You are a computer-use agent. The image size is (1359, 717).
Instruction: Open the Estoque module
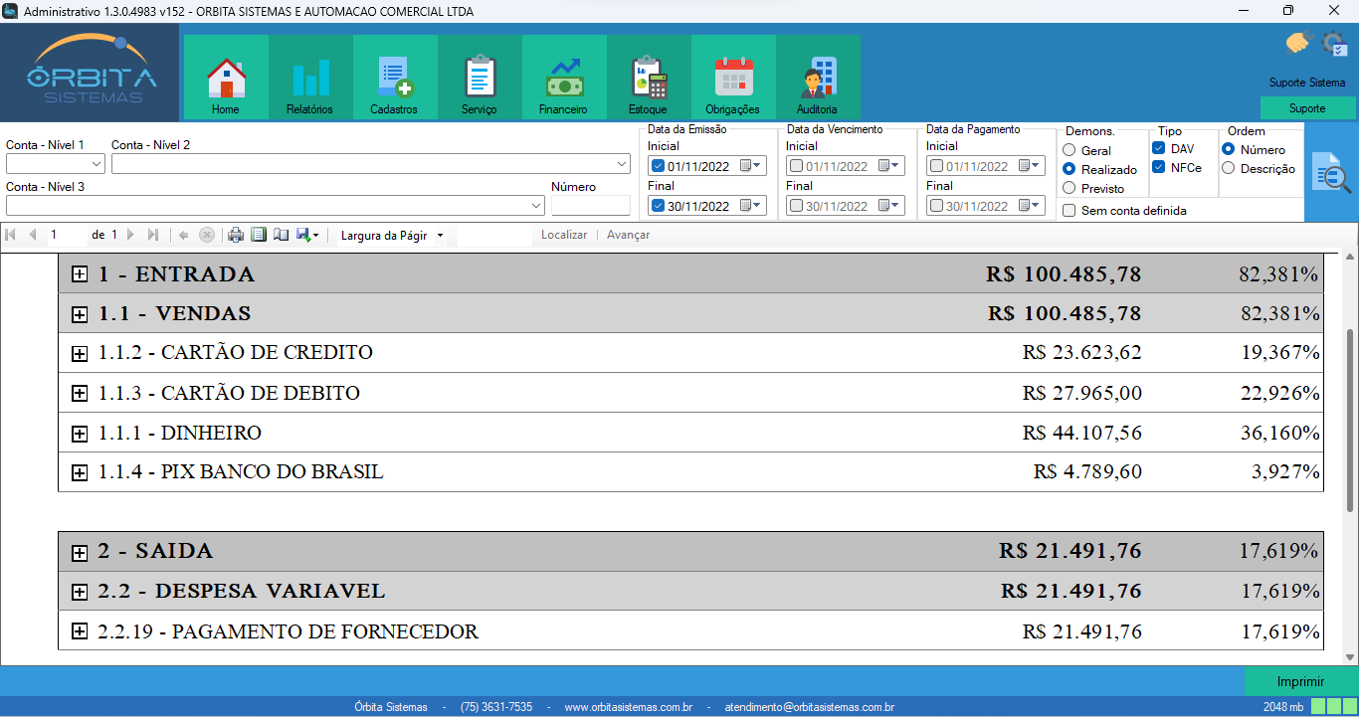point(648,77)
